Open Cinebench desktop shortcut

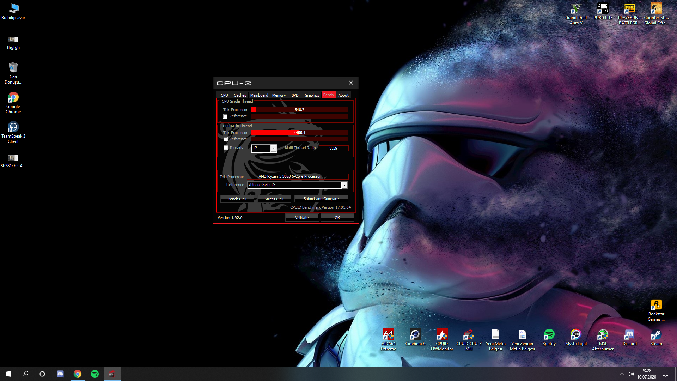click(x=415, y=337)
